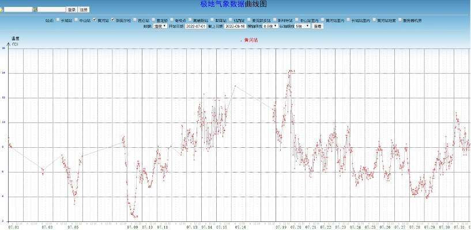The height and width of the screenshot is (230, 471).
Task: Enable the 长城站 station checkbox
Action: 58,20
